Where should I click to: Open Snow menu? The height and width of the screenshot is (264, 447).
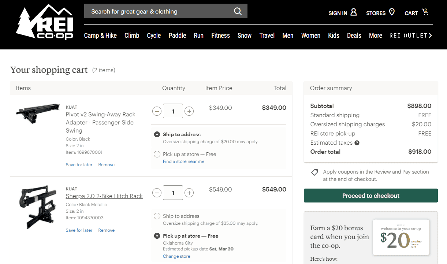point(245,36)
